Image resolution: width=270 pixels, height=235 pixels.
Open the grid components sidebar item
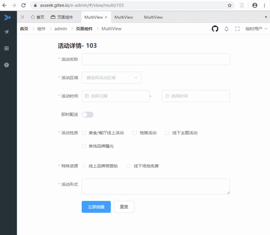(6, 48)
